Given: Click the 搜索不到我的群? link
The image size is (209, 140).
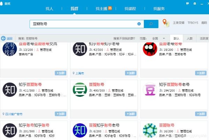Looking at the screenshot, I should click(x=124, y=38).
